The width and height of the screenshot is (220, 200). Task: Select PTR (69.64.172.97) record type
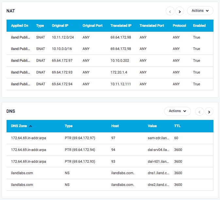[80, 138]
